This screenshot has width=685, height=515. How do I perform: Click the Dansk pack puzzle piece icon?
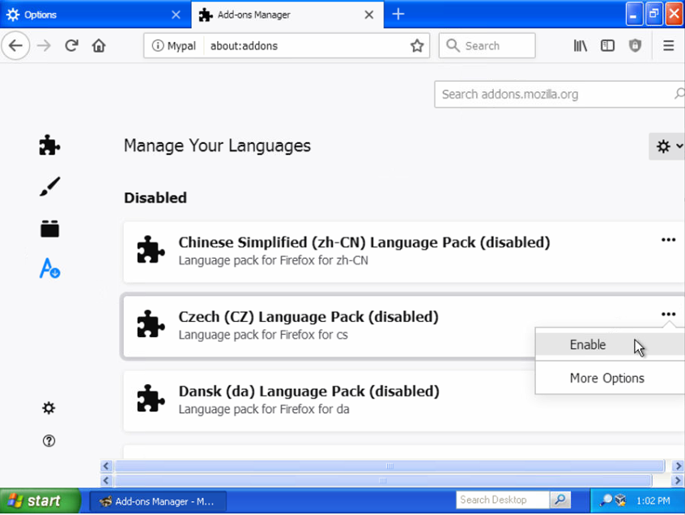[151, 399]
